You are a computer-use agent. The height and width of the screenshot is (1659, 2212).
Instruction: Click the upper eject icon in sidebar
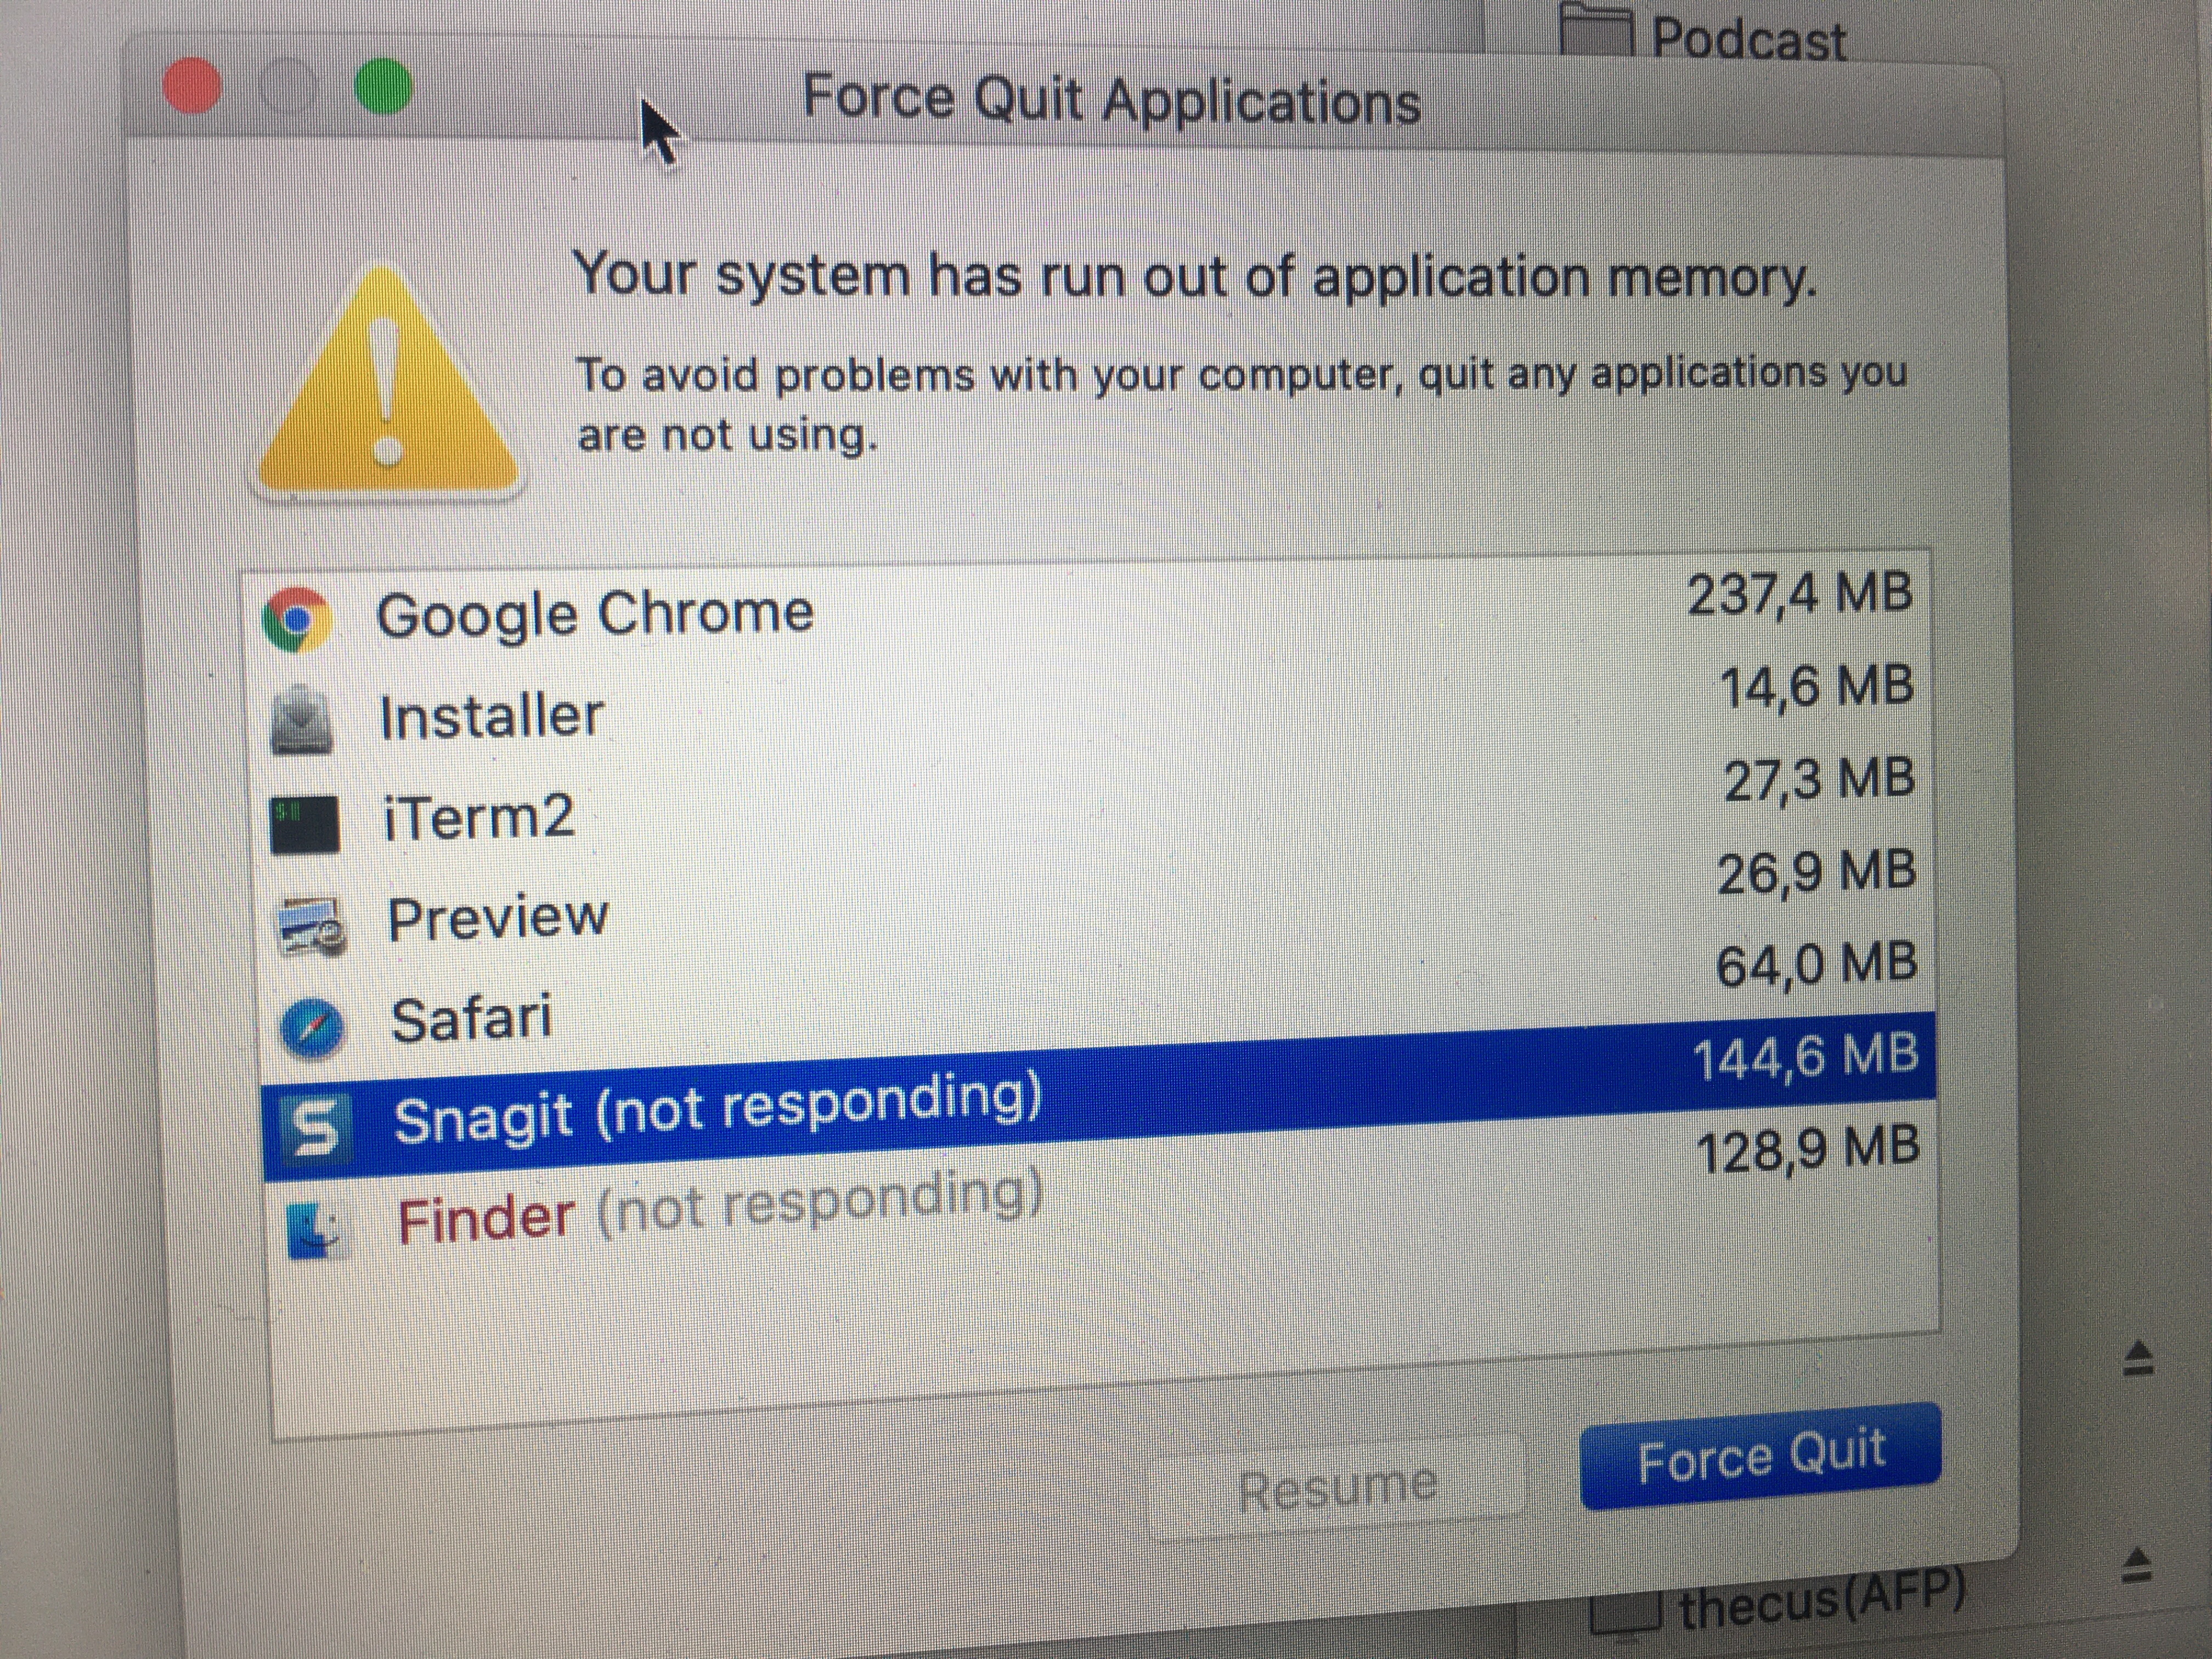pyautogui.click(x=2138, y=1359)
